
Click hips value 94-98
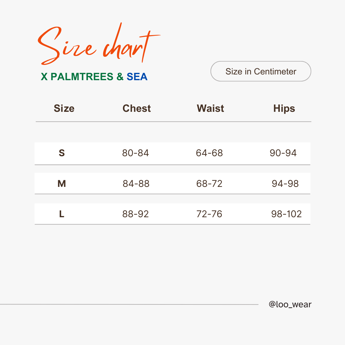click(285, 183)
